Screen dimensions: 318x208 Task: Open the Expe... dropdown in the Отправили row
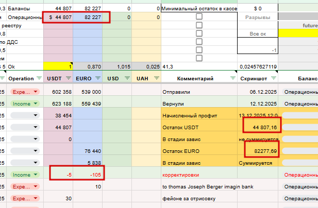pyautogui.click(x=25, y=92)
